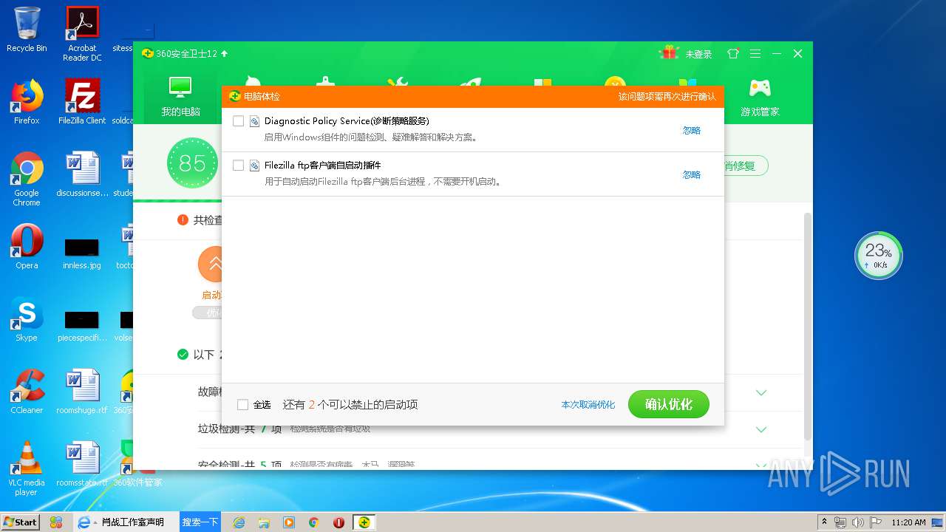This screenshot has height=532, width=946.
Task: Select the Diagnostic Policy Service(诊断策略服务) row title
Action: click(347, 121)
